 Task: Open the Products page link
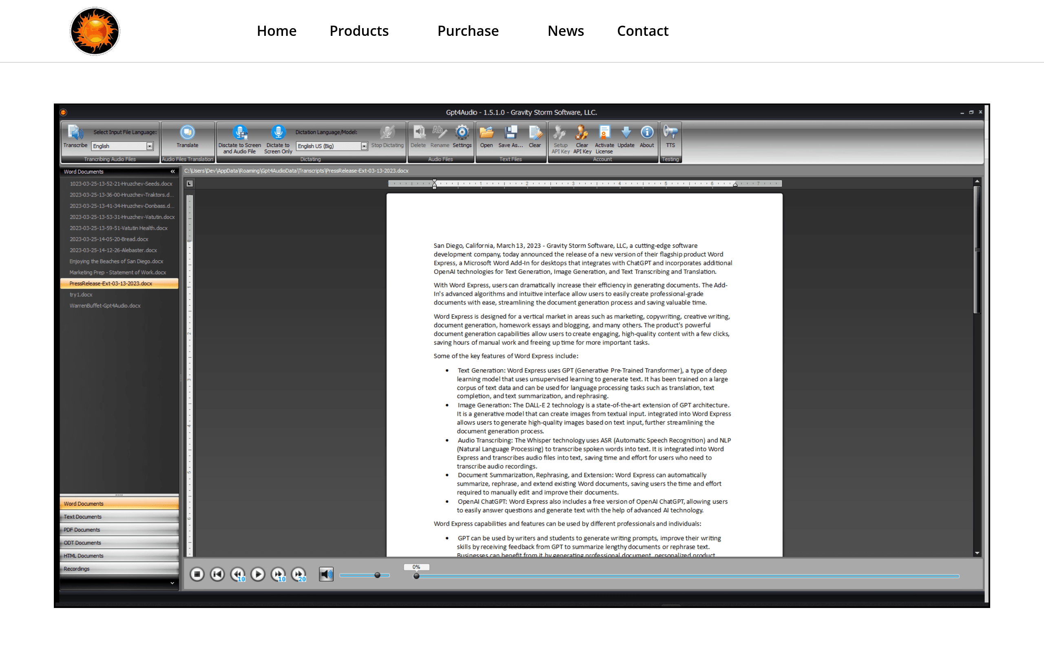pyautogui.click(x=359, y=31)
